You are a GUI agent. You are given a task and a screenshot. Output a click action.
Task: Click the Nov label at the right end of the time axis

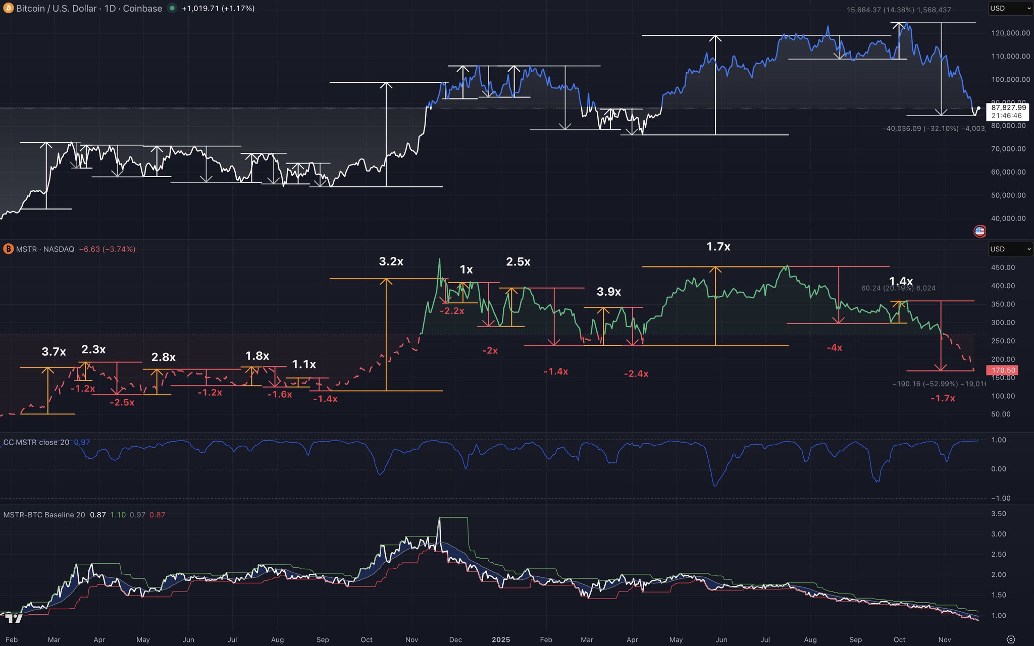click(x=944, y=639)
